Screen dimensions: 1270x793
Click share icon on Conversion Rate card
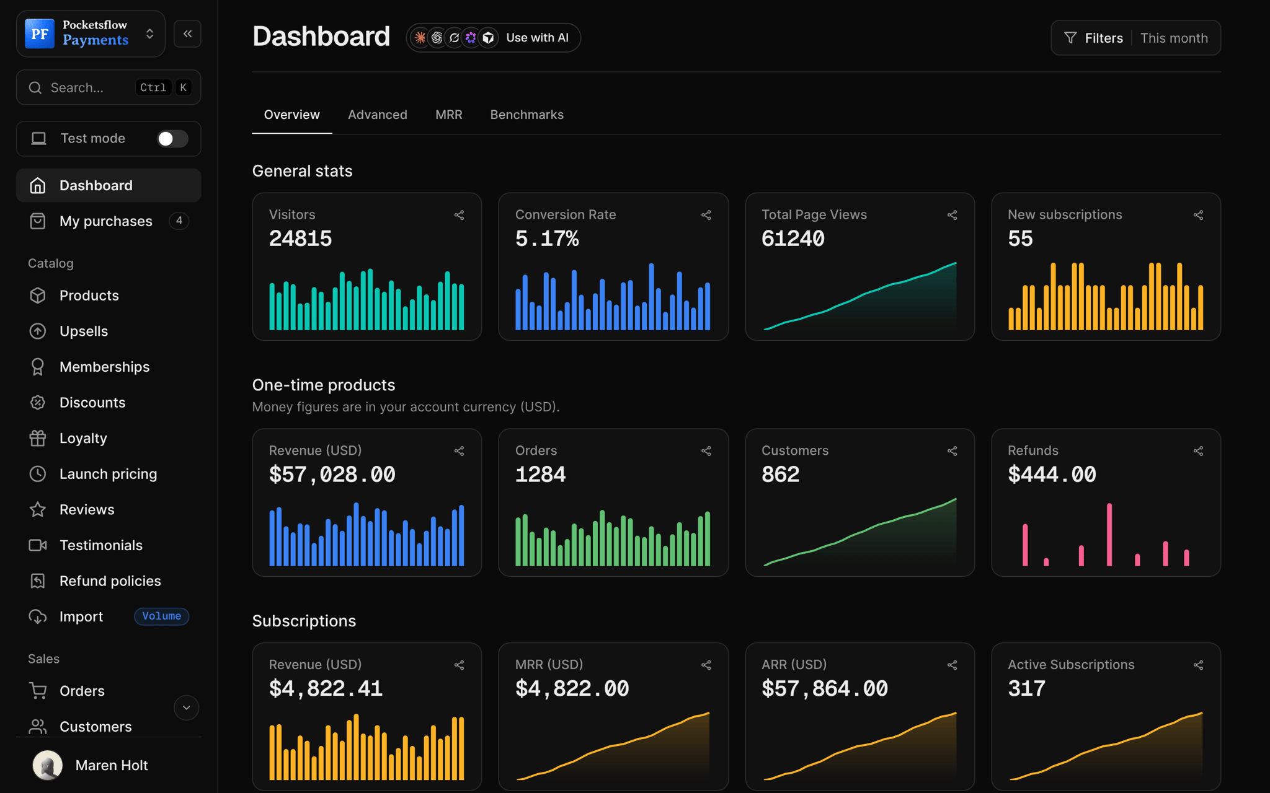706,215
